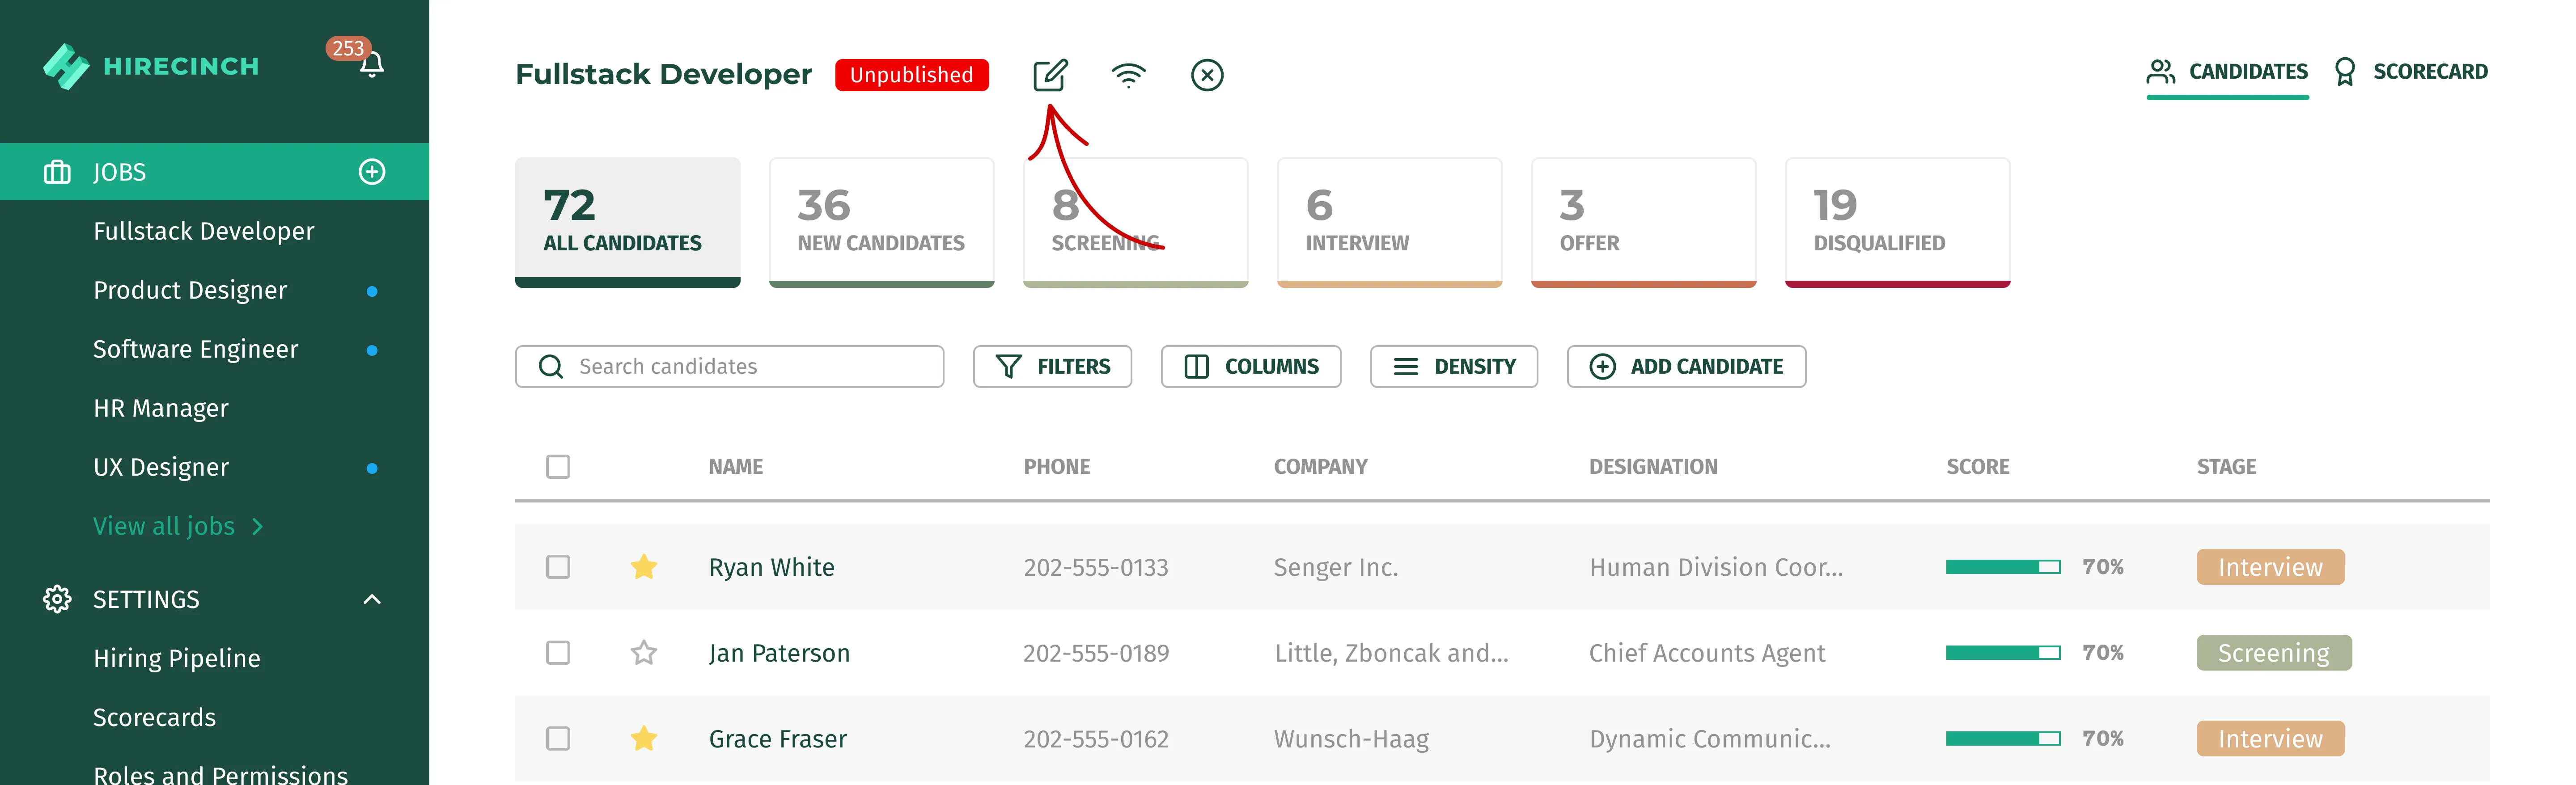Check the box for Ryan White
2576x785 pixels.
(558, 567)
